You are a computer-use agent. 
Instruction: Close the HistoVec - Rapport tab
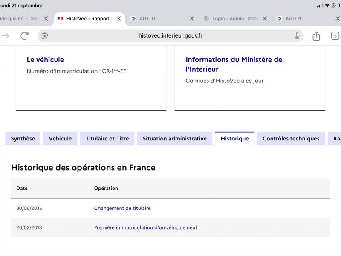point(119,19)
